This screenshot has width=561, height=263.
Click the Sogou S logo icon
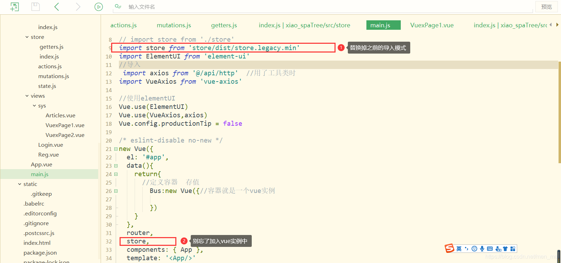tap(450, 248)
